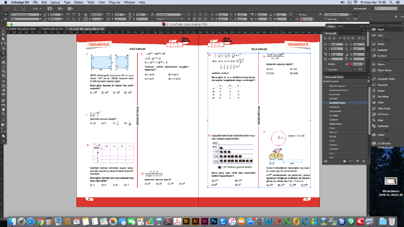Toggle Hyphenate checkbox in Control panel
The width and height of the screenshot is (404, 227).
tap(325, 19)
